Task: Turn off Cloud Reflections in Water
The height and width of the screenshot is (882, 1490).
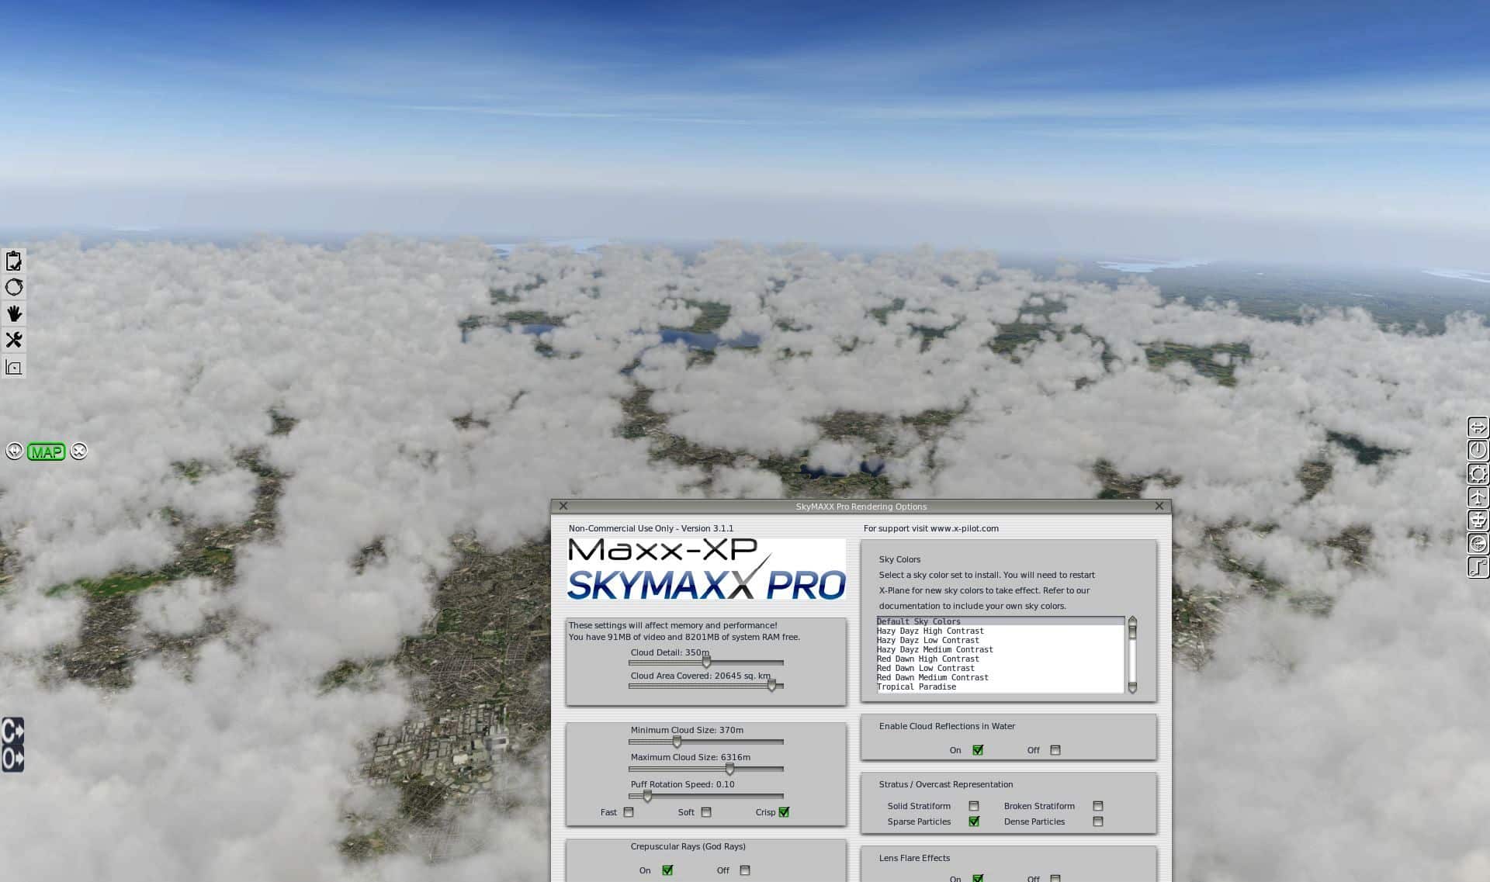Action: coord(1055,750)
